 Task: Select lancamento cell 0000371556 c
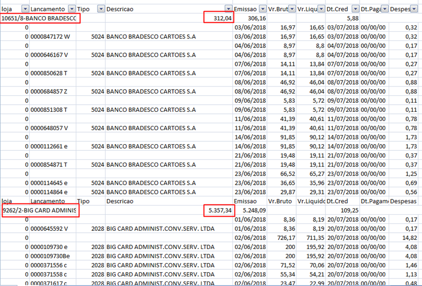pos(53,265)
